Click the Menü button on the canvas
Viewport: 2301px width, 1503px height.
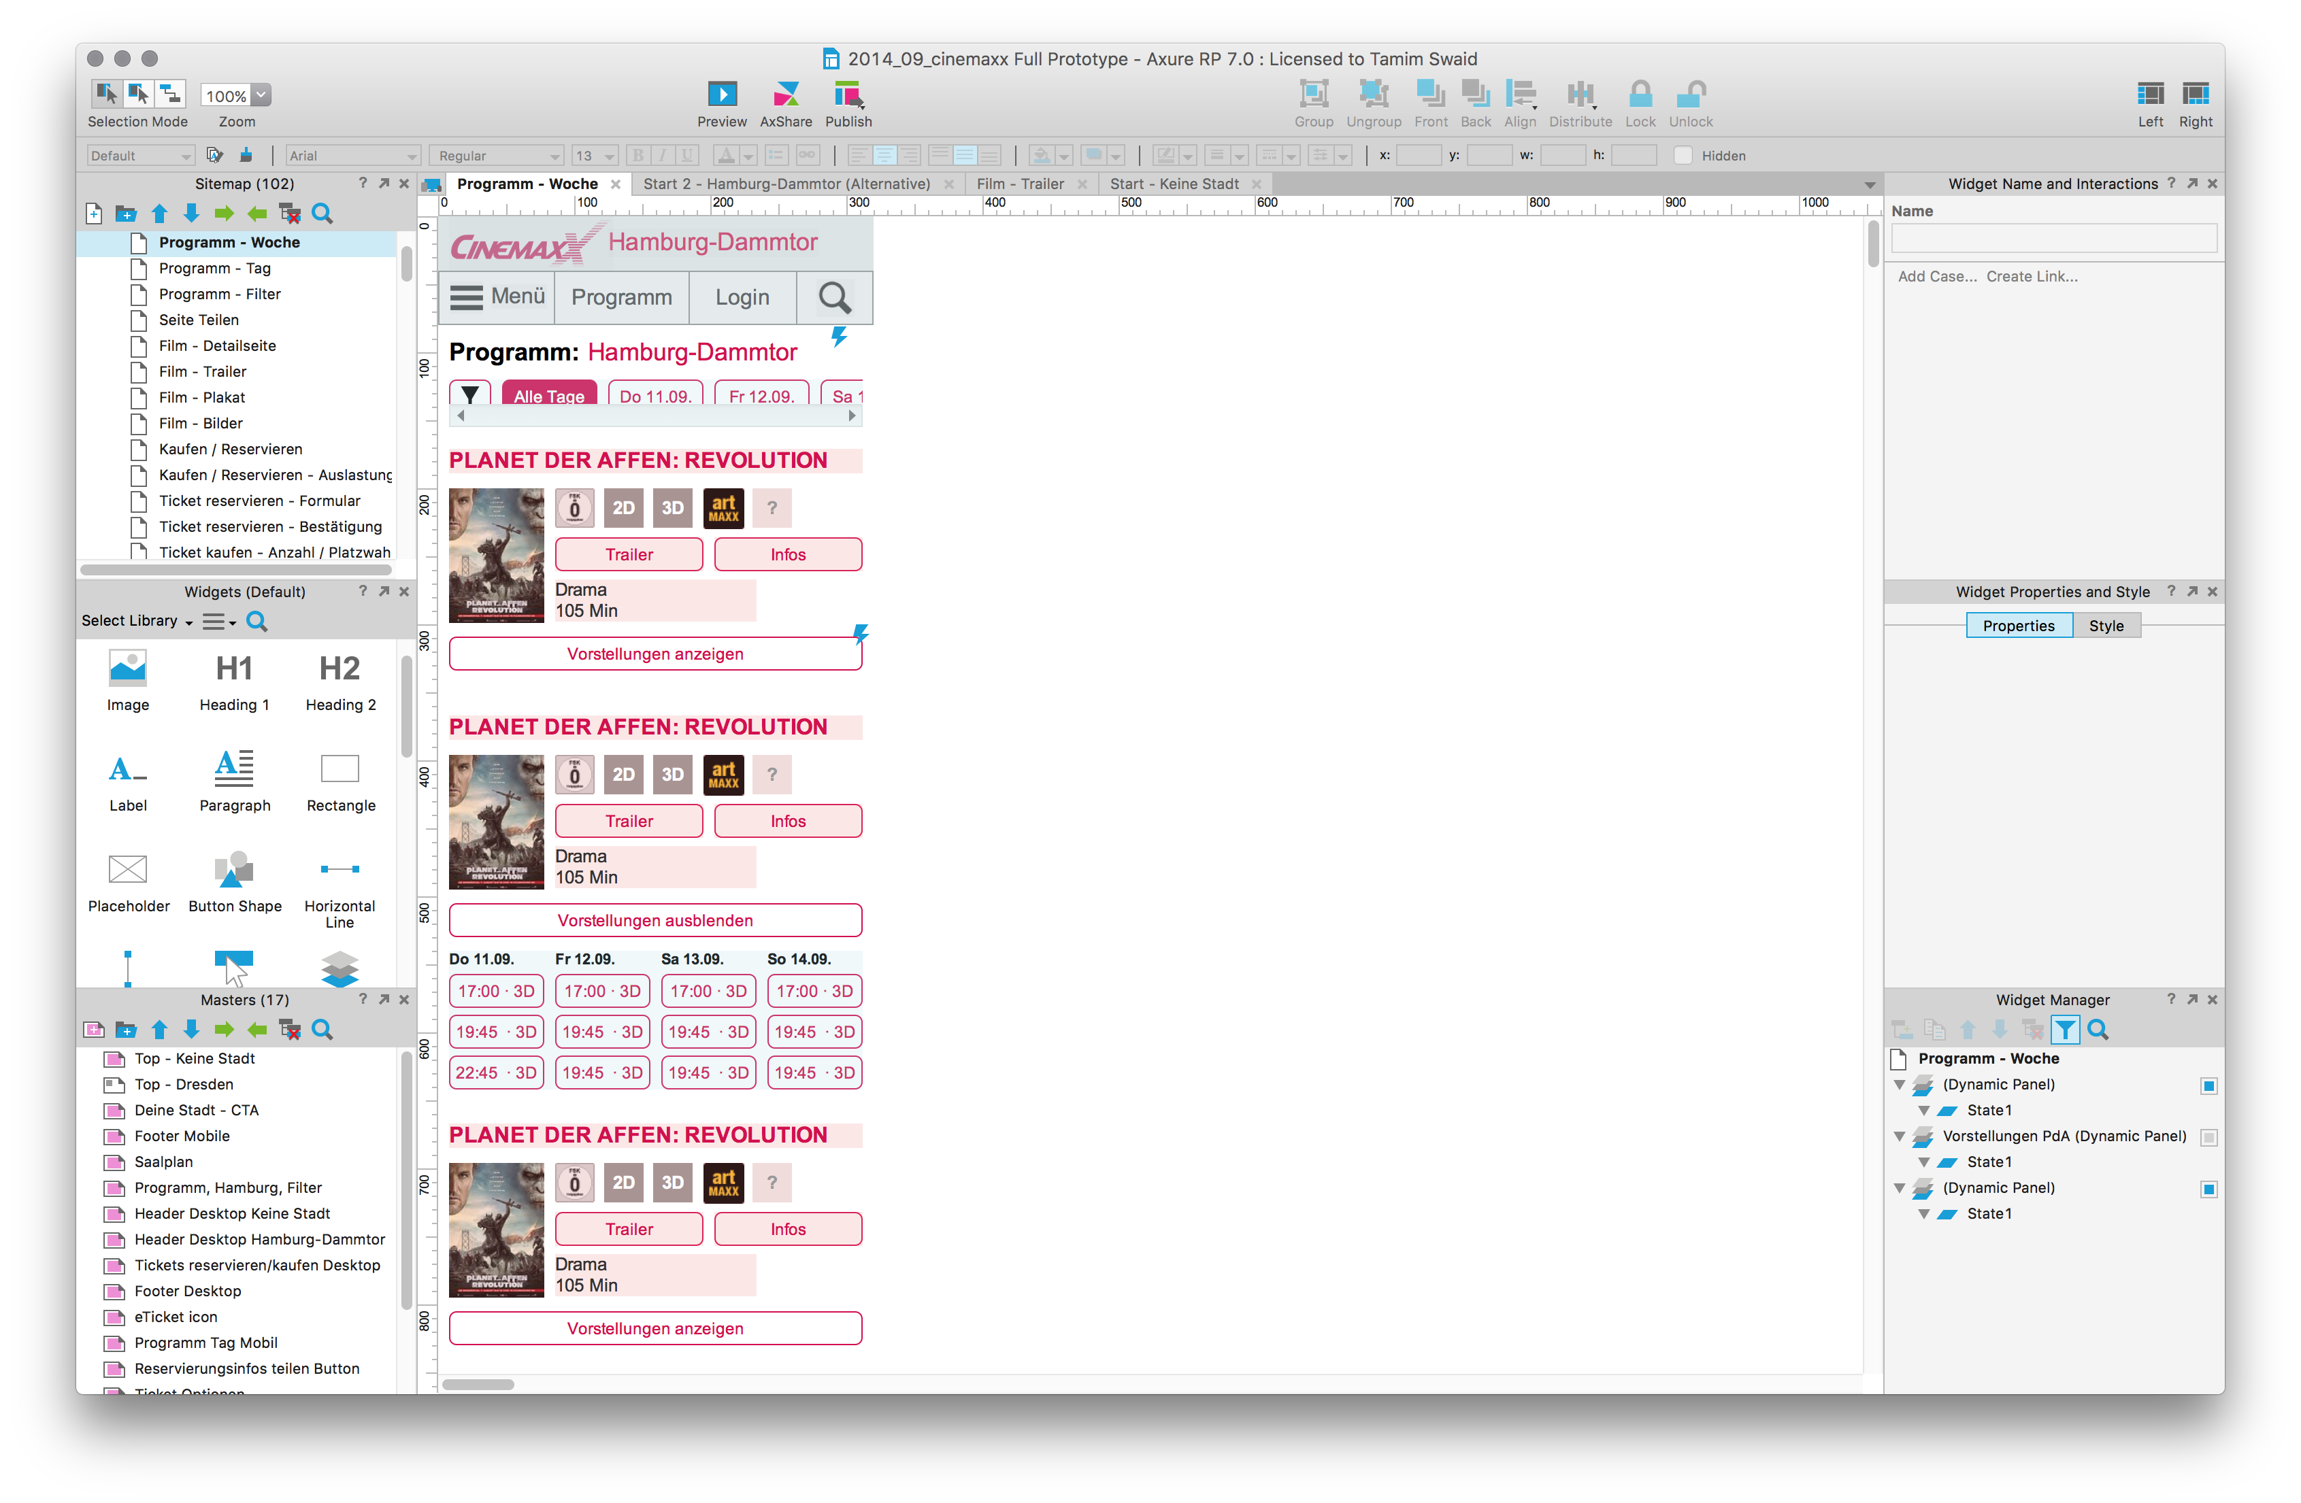(x=498, y=298)
